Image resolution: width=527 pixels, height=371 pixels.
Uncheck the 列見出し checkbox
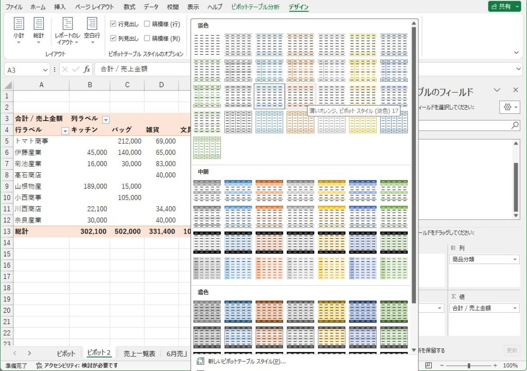(x=114, y=38)
